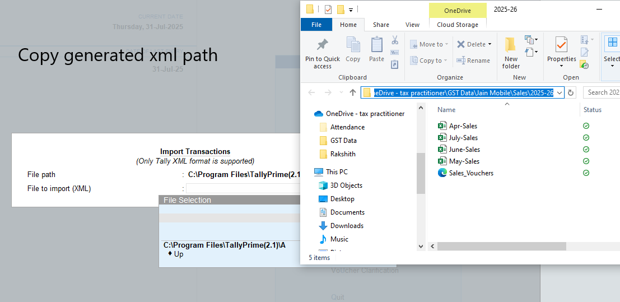Click the Forward navigation arrow
The width and height of the screenshot is (620, 302).
[x=328, y=92]
